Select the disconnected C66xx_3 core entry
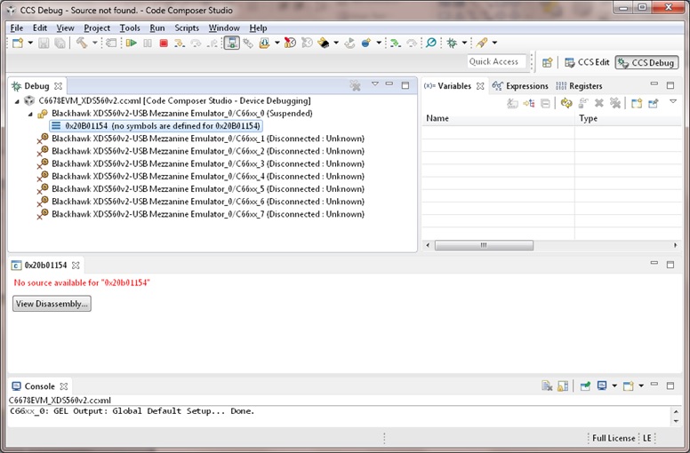This screenshot has height=453, width=690. [207, 163]
